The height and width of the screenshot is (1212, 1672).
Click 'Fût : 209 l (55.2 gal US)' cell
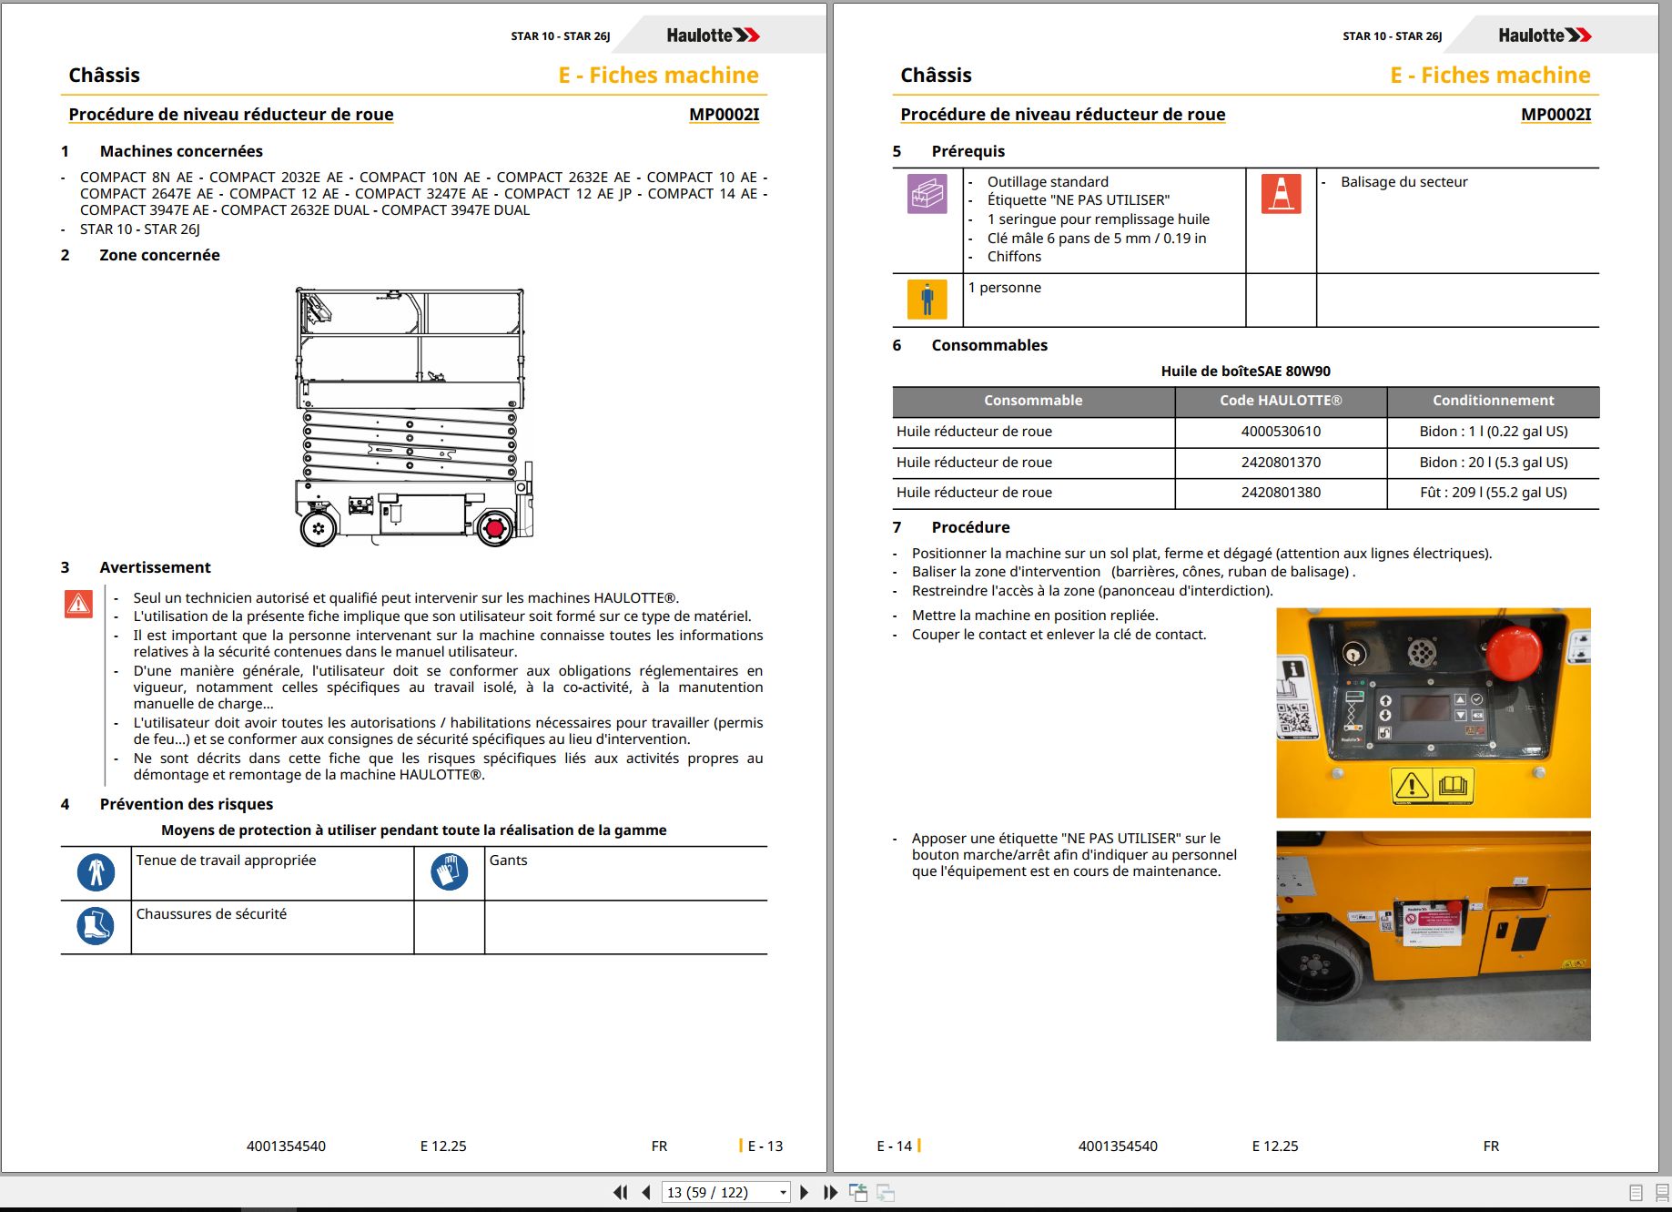click(1494, 493)
